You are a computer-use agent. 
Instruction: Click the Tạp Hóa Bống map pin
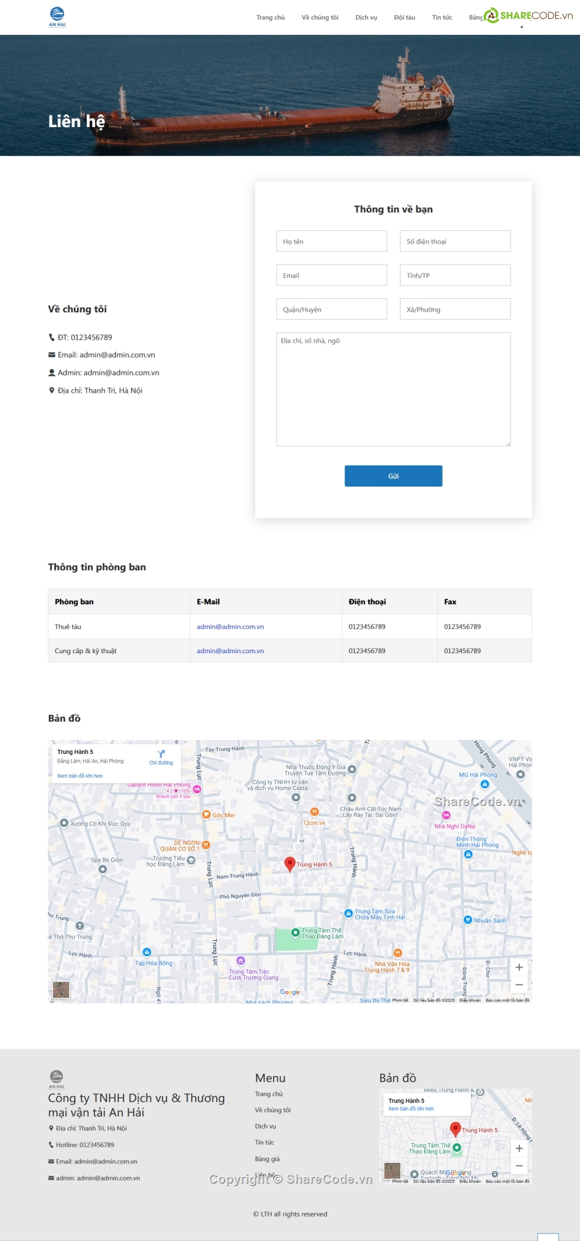click(x=147, y=952)
